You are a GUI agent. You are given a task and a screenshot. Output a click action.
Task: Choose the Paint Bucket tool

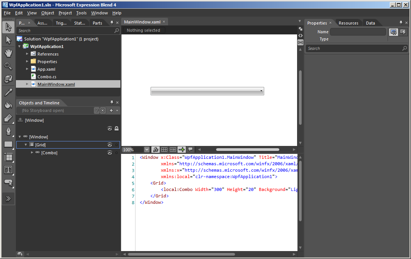(x=8, y=105)
